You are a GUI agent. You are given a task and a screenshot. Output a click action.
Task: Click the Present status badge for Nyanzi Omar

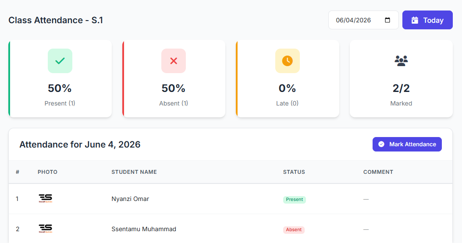coord(295,200)
